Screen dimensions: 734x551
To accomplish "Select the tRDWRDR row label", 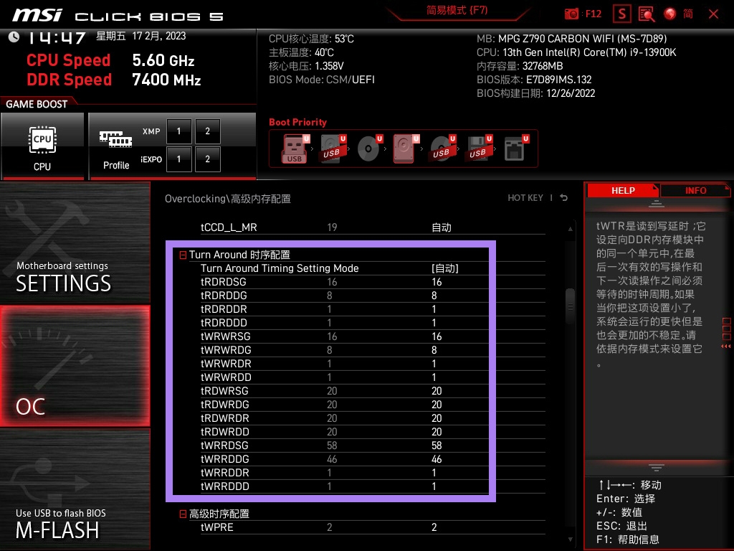I will tap(224, 418).
